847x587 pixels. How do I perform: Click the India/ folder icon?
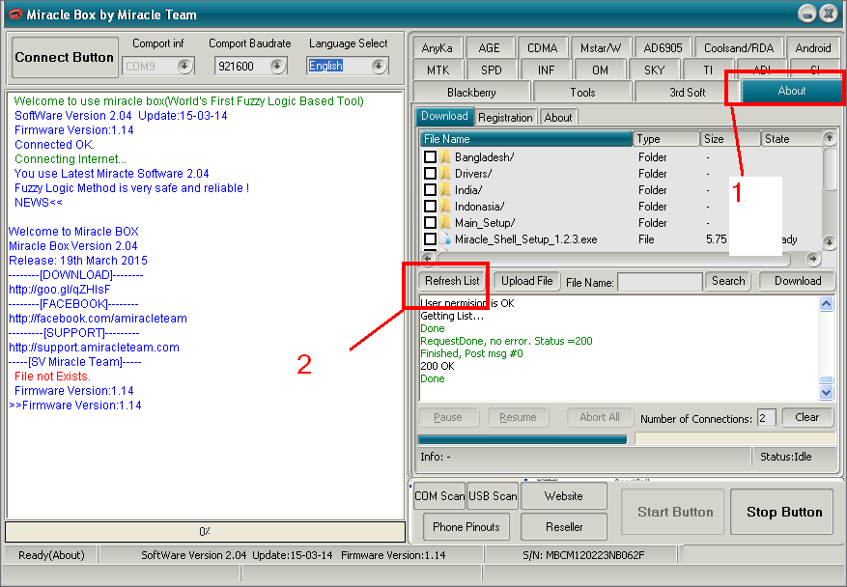click(445, 190)
